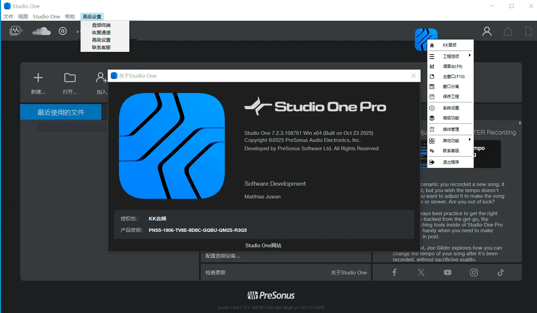The width and height of the screenshot is (537, 313).
Task: Click the waveform stack icon in the toolbar
Action: coord(16,31)
